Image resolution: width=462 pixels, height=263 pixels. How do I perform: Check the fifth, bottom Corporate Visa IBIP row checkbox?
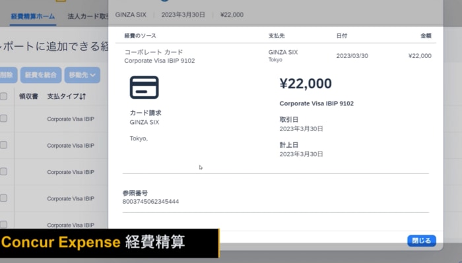[3, 225]
